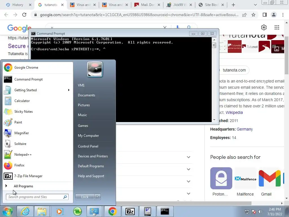
Task: Open Mailfence from People also search for
Action: (x=245, y=182)
